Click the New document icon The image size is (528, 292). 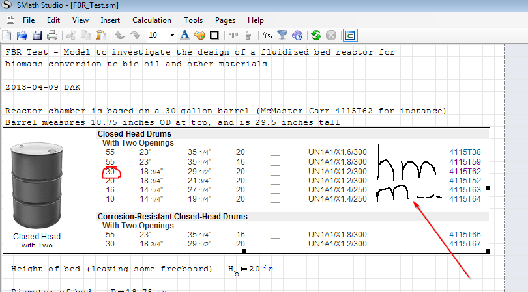pyautogui.click(x=8, y=35)
